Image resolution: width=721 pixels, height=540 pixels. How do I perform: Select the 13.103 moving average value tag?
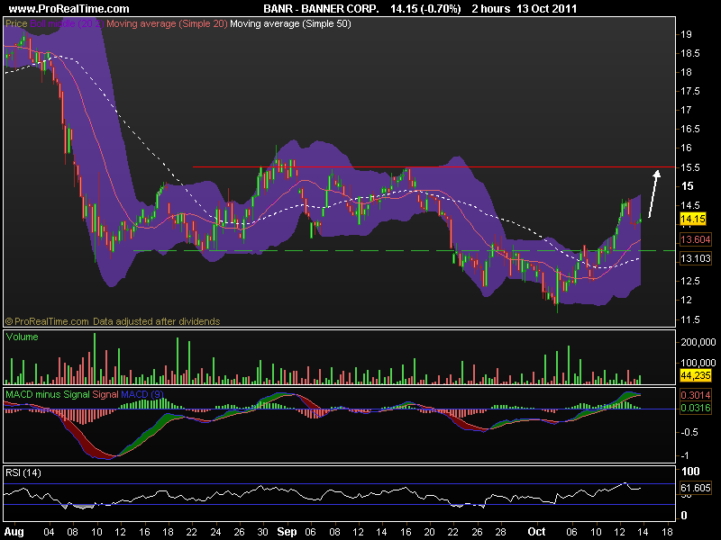click(695, 258)
